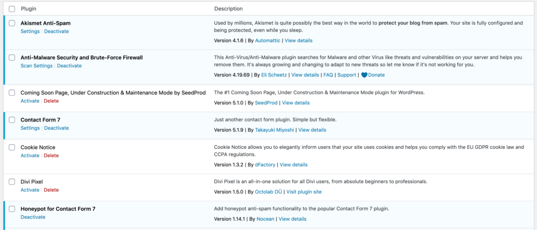This screenshot has width=537, height=230.
Task: Click the Contact Form 7 plugin name
Action: click(40, 120)
